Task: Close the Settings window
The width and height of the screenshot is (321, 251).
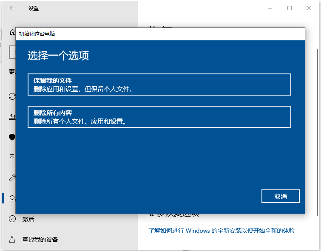Action: (309, 8)
